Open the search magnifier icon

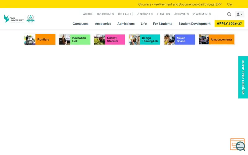[229, 14]
